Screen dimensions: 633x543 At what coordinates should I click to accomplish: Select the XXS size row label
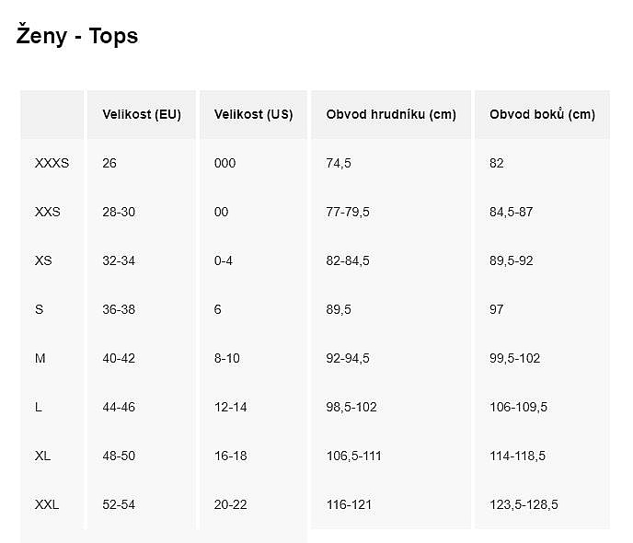coord(47,212)
